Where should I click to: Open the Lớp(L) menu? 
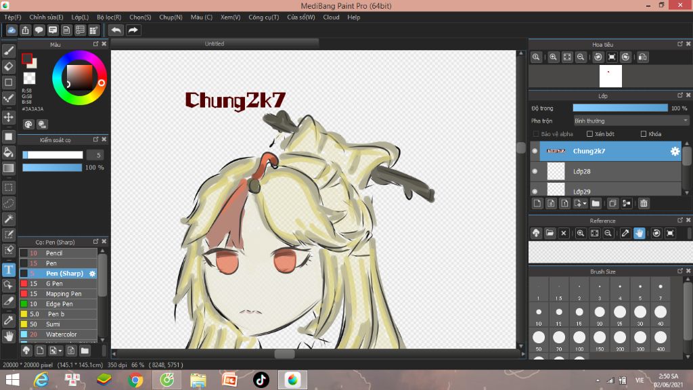[x=80, y=17]
